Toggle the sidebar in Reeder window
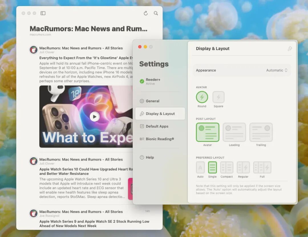Screen dimensions: 308x237 43,13
